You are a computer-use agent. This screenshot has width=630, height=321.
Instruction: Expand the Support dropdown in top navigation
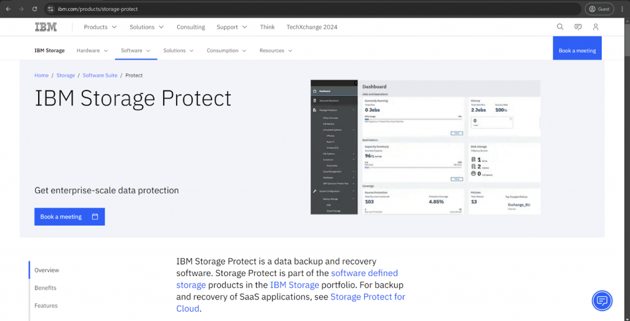coord(231,27)
